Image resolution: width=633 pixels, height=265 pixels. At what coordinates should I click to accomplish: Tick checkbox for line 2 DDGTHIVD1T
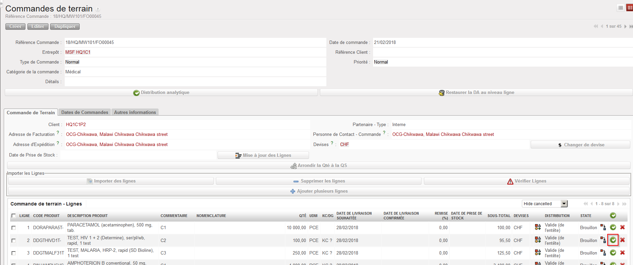(x=14, y=241)
